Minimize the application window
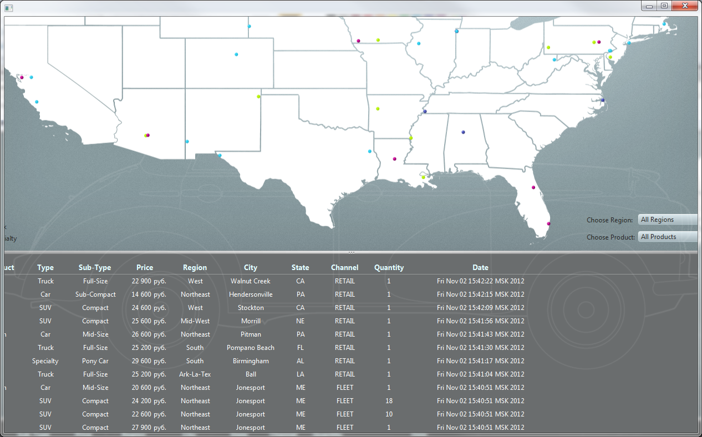 coord(649,6)
